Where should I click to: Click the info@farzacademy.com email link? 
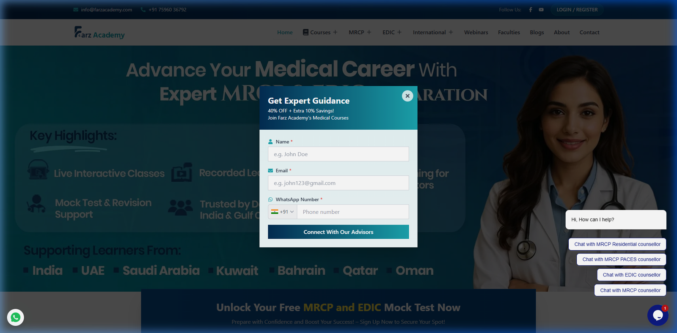(x=107, y=10)
